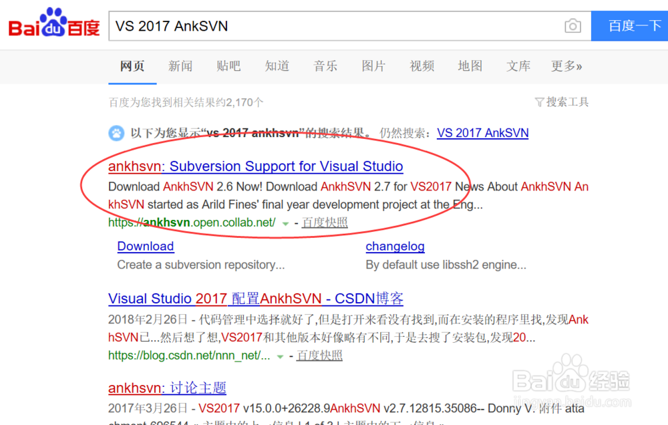Open the ankhsvn: 讨论主题 result
The height and width of the screenshot is (425, 668).
point(167,388)
